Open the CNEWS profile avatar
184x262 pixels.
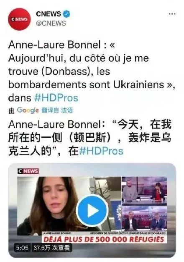(x=20, y=19)
